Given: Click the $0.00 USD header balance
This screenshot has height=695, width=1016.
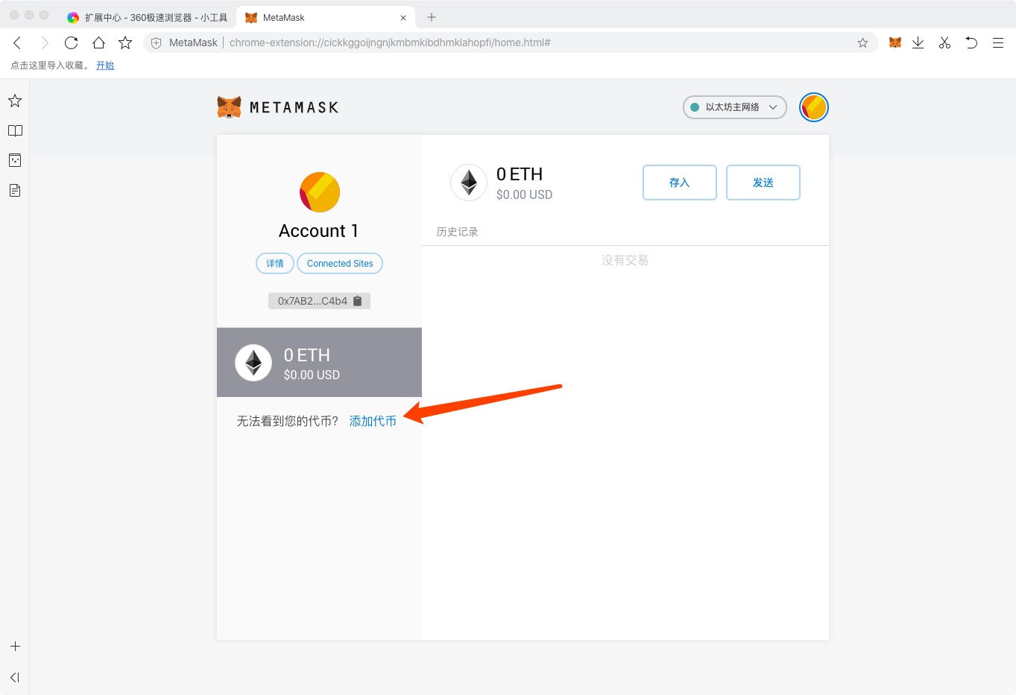Looking at the screenshot, I should tap(524, 194).
